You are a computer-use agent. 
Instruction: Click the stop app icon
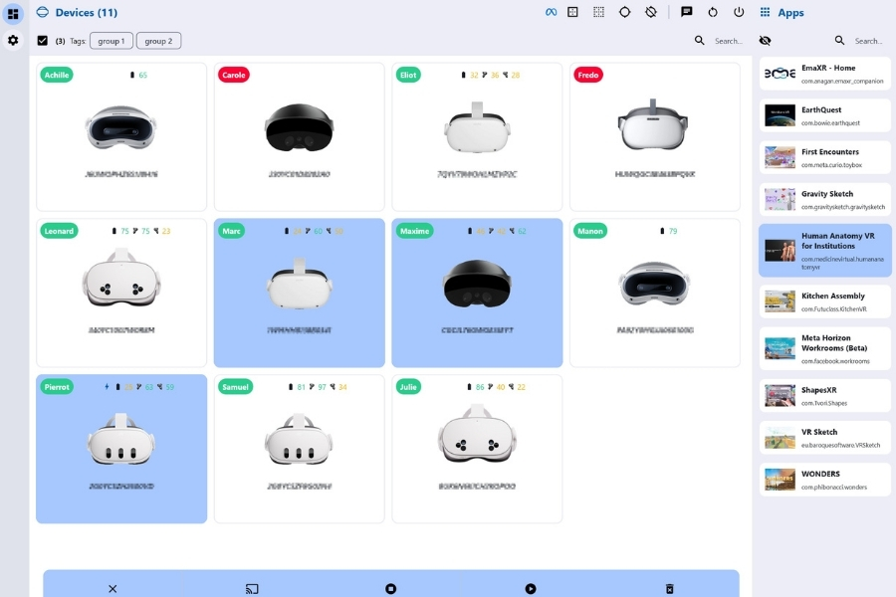tap(391, 588)
